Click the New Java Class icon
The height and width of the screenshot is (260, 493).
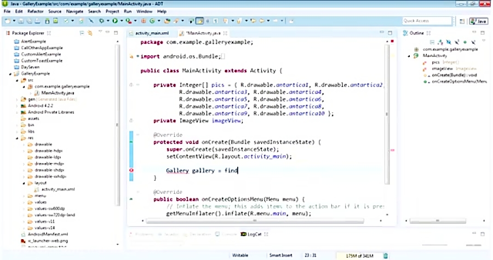152,21
